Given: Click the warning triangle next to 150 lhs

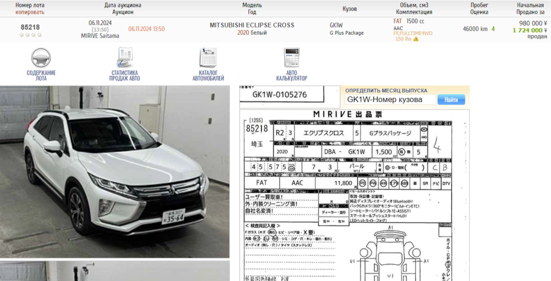Looking at the screenshot, I should pyautogui.click(x=416, y=39).
